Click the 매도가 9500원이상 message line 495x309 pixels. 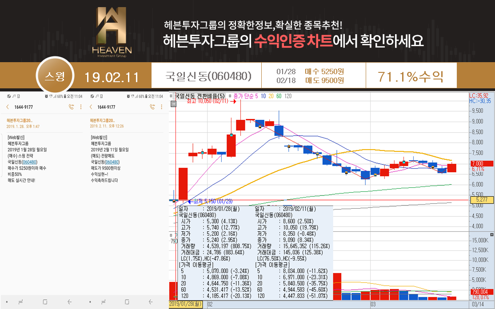click(105, 168)
